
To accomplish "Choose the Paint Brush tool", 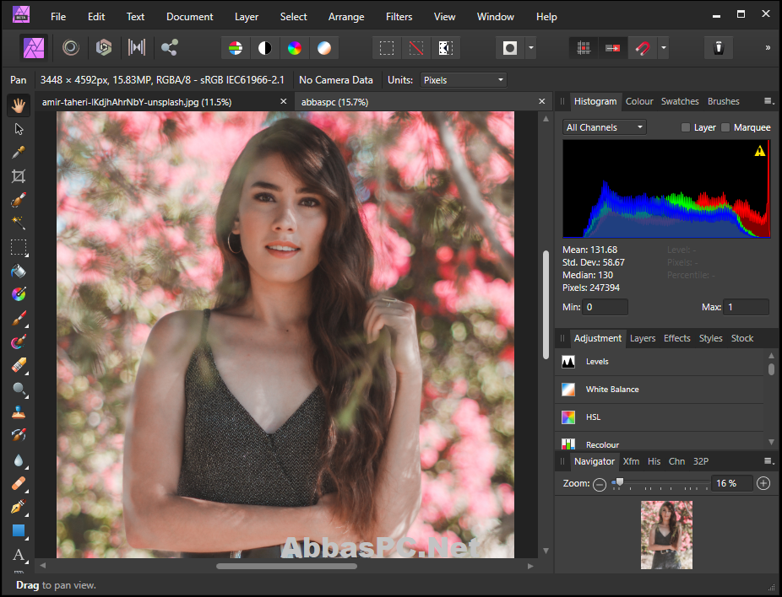I will 19,318.
